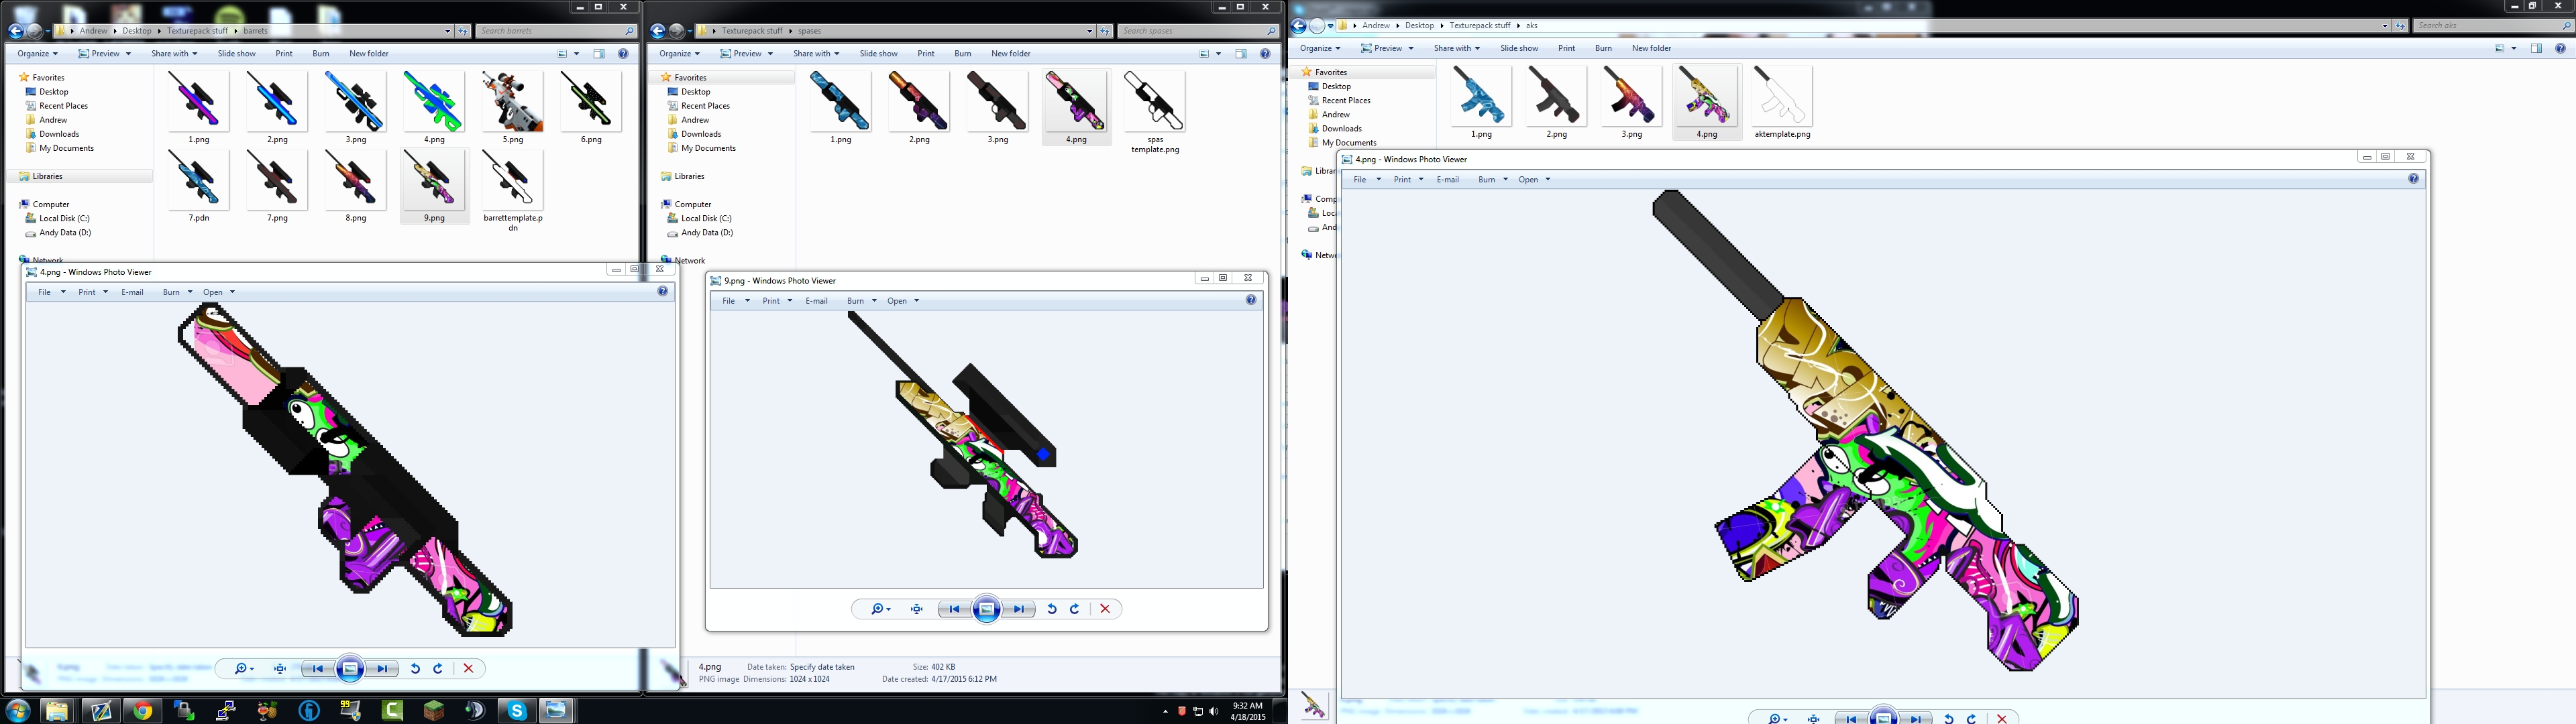Image resolution: width=2576 pixels, height=724 pixels.
Task: Open File dropdown in the 9.png viewer
Action: 734,301
